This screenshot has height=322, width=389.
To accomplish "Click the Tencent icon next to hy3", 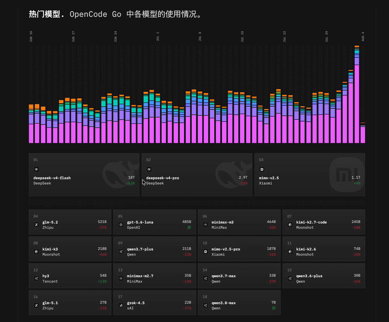I will tap(36, 278).
